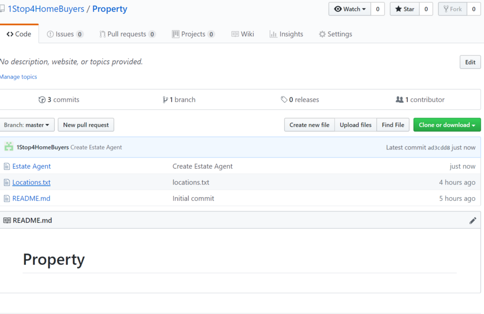Screen dimensions: 484x314
Task: Switch to the Code tab
Action: click(x=19, y=34)
